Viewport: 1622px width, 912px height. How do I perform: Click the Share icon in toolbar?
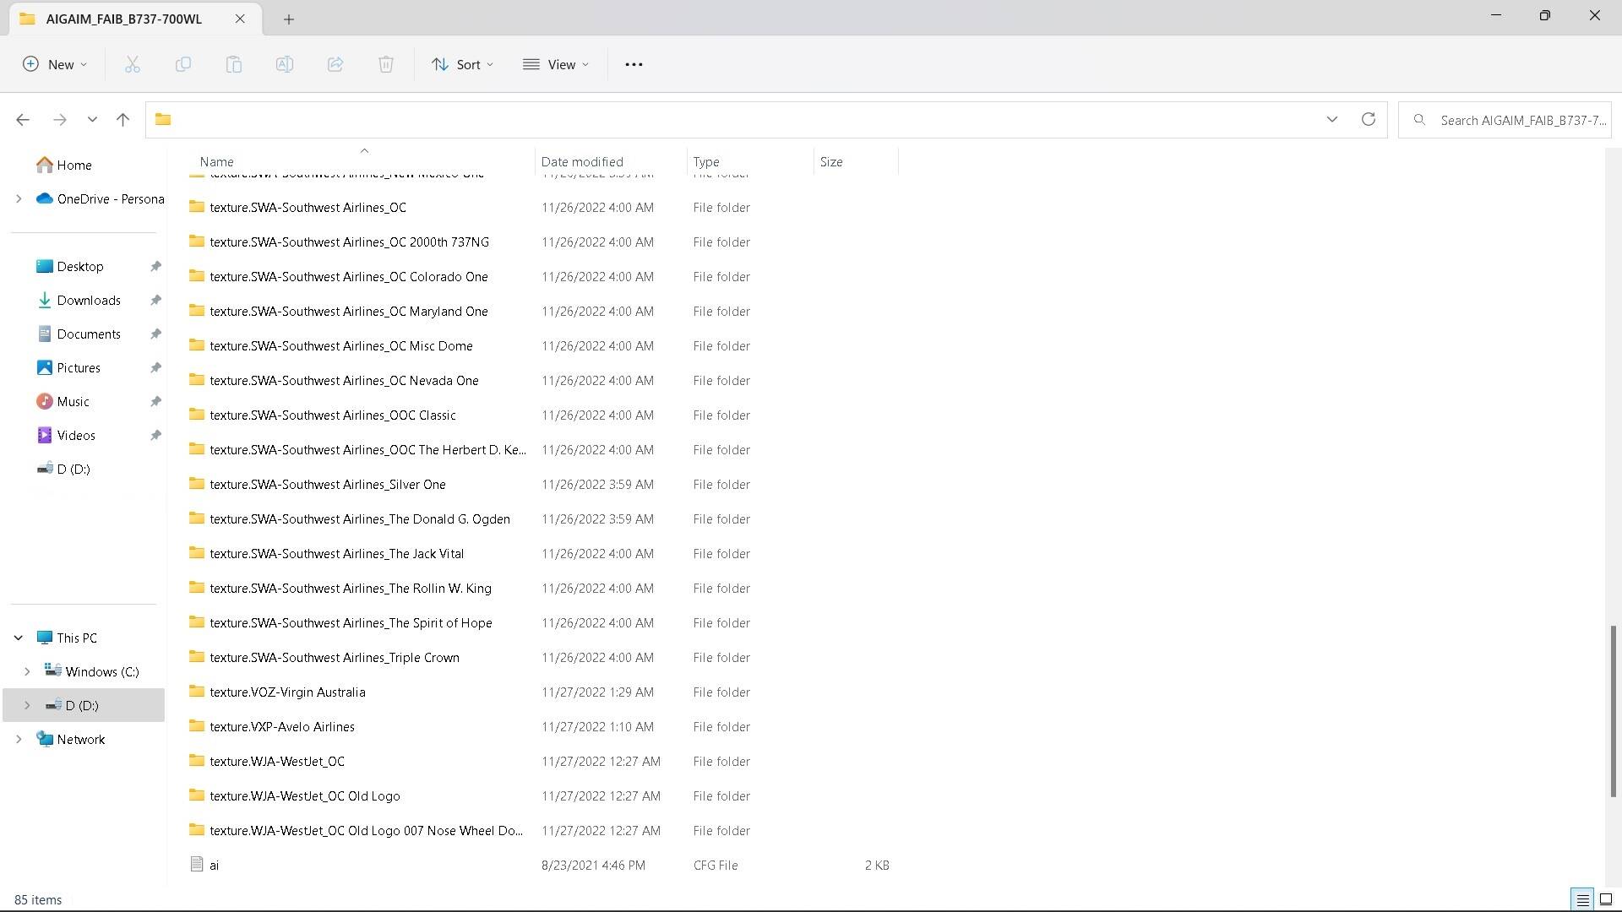coord(335,64)
